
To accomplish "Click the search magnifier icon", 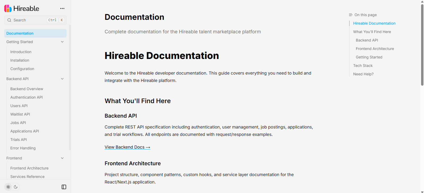I will pyautogui.click(x=9, y=20).
